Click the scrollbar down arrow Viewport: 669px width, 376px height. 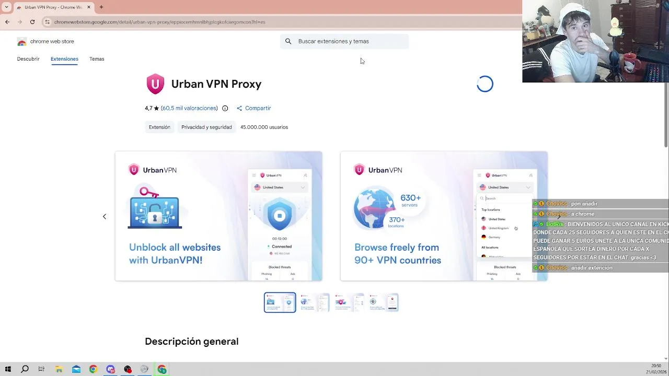666,359
